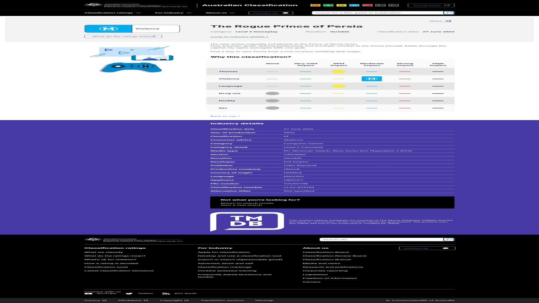The image size is (539, 303).
Task: Click the Share icon
Action: (x=448, y=21)
